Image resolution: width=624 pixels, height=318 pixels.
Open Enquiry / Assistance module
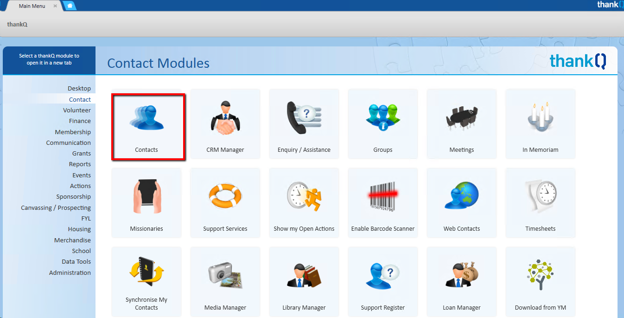coord(304,124)
